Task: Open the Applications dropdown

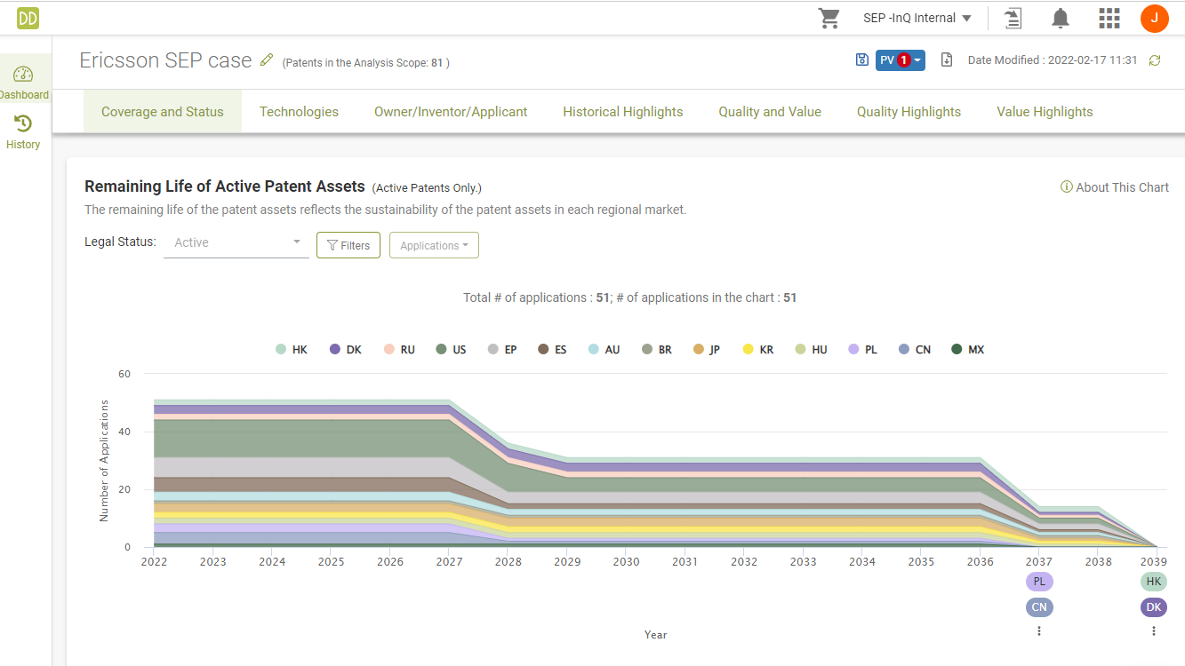Action: tap(434, 246)
